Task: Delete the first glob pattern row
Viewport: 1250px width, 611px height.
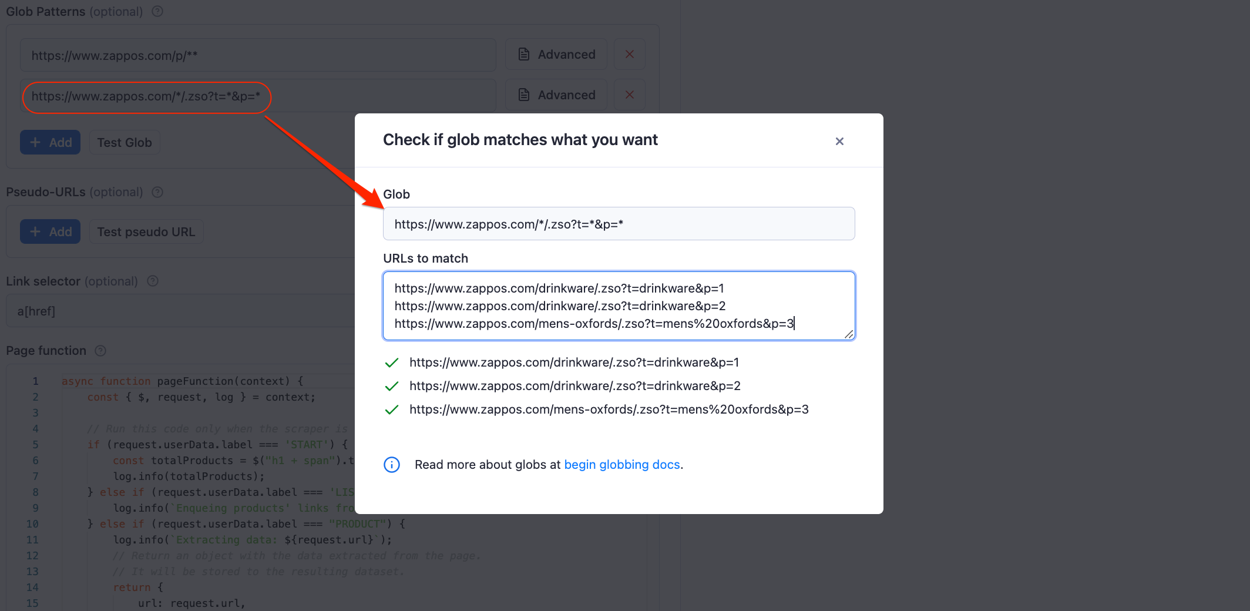Action: 629,54
